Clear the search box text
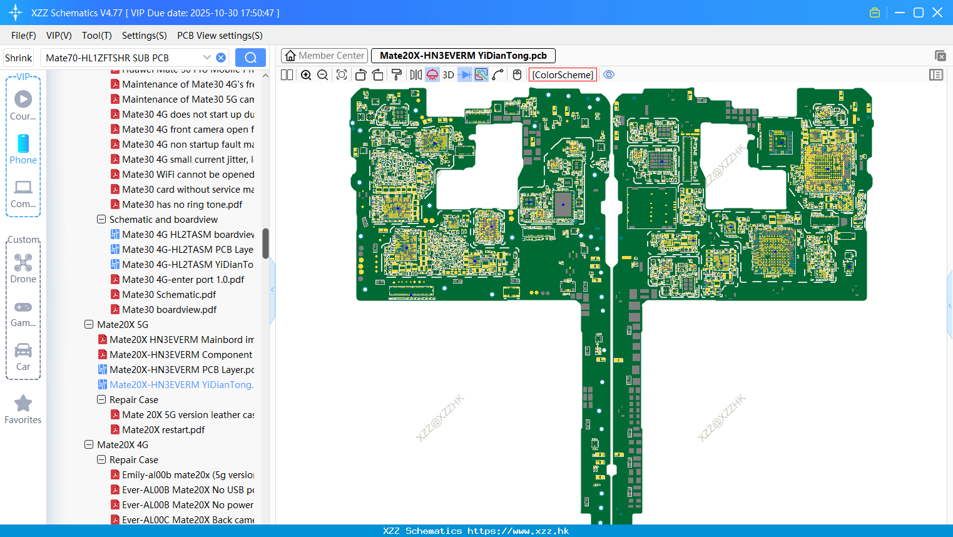953x537 pixels. [221, 58]
